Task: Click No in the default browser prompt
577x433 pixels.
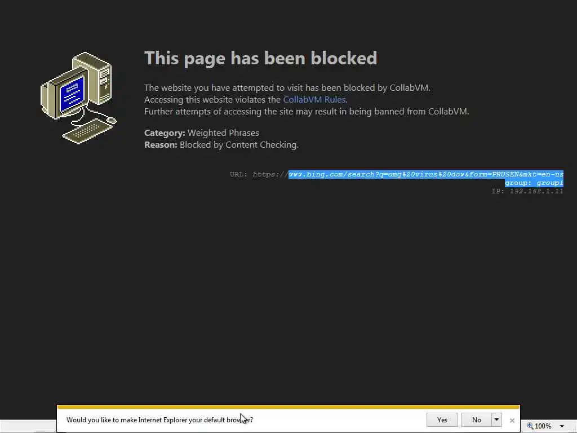Action: click(477, 419)
